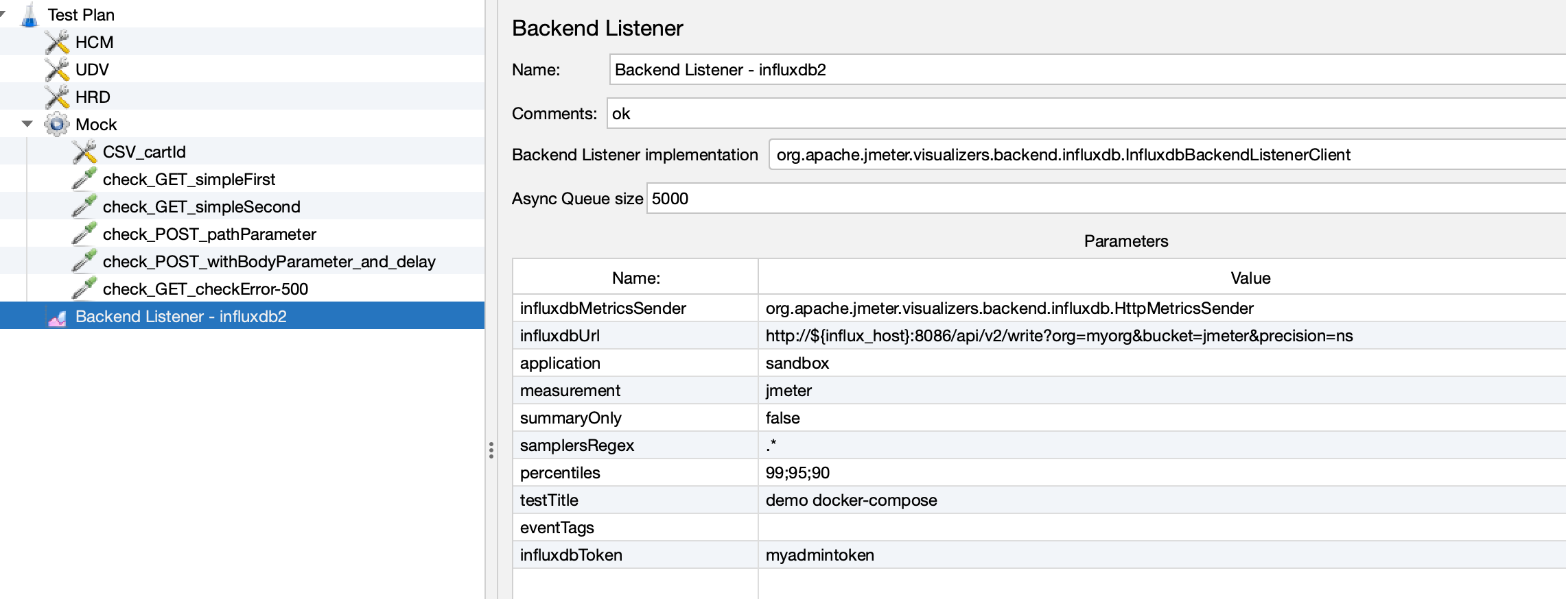
Task: Click the eventTags name cell
Action: [635, 528]
